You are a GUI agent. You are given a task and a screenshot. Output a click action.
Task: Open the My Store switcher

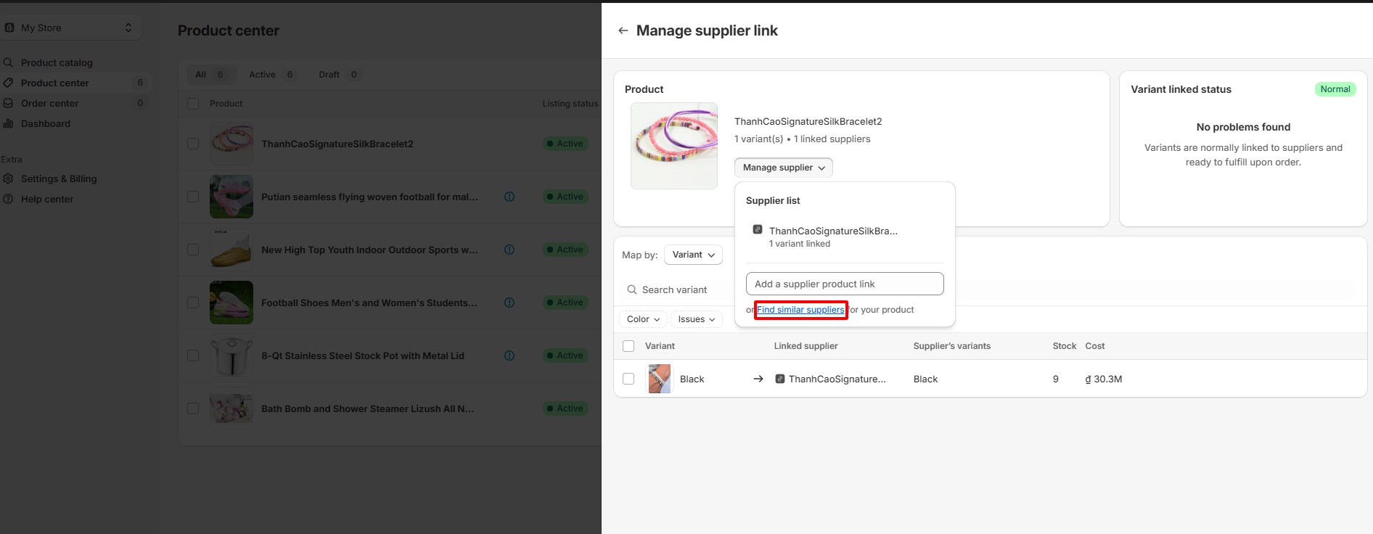pos(70,28)
